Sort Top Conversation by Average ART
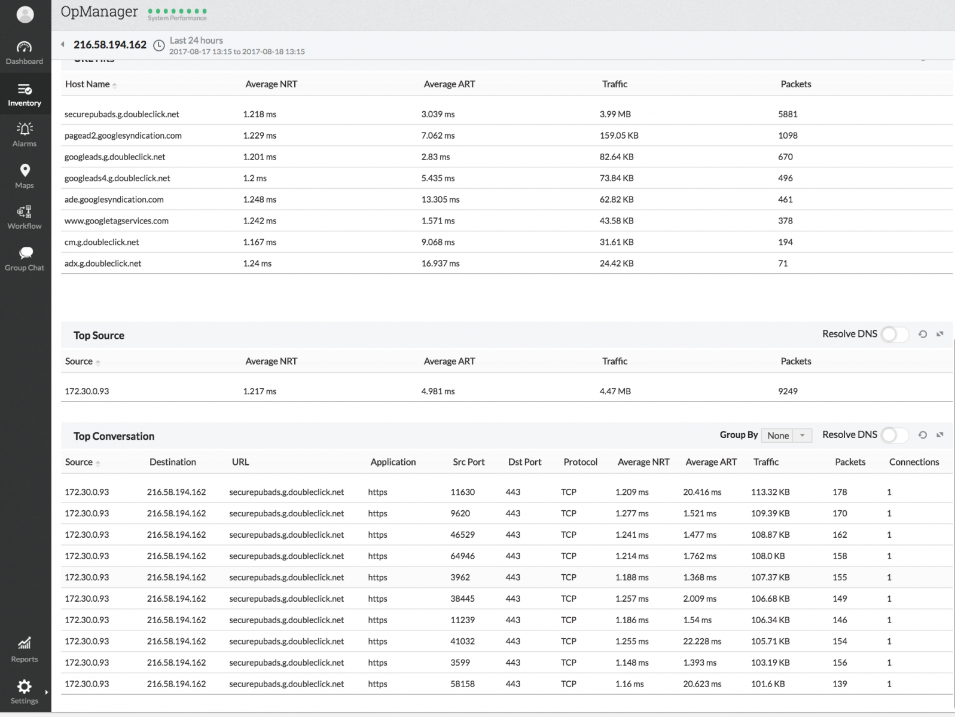 (711, 462)
